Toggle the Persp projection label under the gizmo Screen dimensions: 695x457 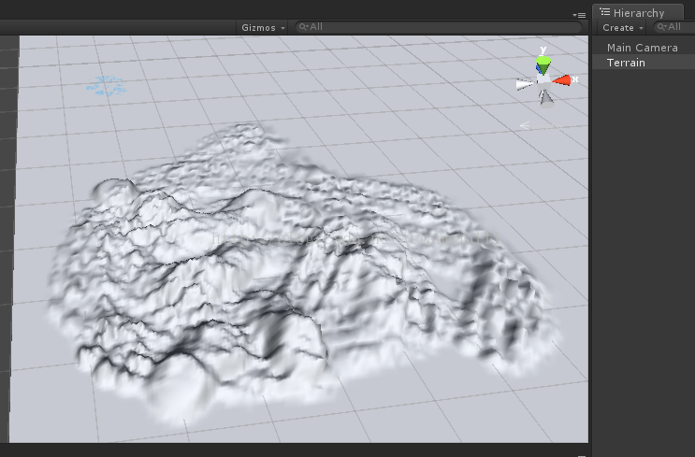(x=540, y=126)
